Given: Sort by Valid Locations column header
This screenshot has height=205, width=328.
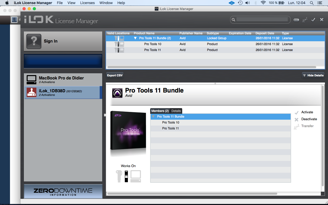Looking at the screenshot, I should click(118, 33).
